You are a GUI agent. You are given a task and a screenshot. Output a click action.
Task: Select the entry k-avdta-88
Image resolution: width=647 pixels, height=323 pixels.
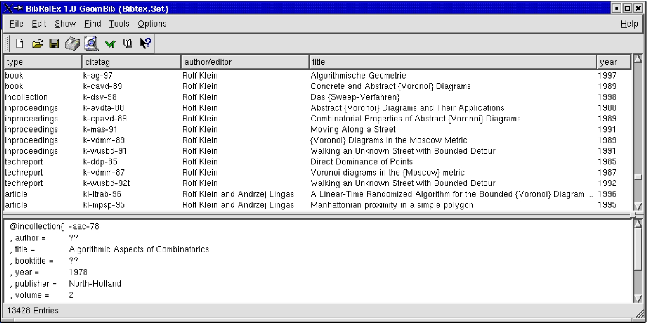pyautogui.click(x=318, y=108)
